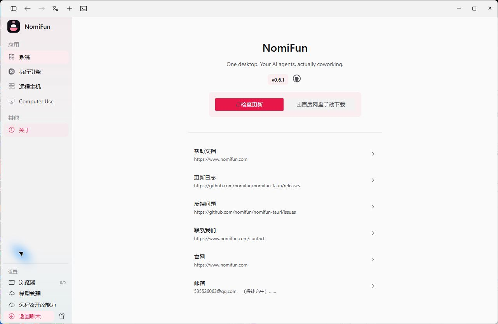This screenshot has width=498, height=324.
Task: Open the theme shirt icon
Action: [61, 316]
